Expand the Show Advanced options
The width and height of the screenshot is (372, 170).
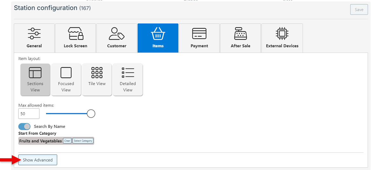point(38,160)
